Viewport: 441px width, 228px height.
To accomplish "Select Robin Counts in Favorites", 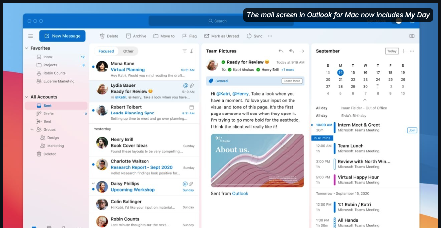I will point(55,73).
